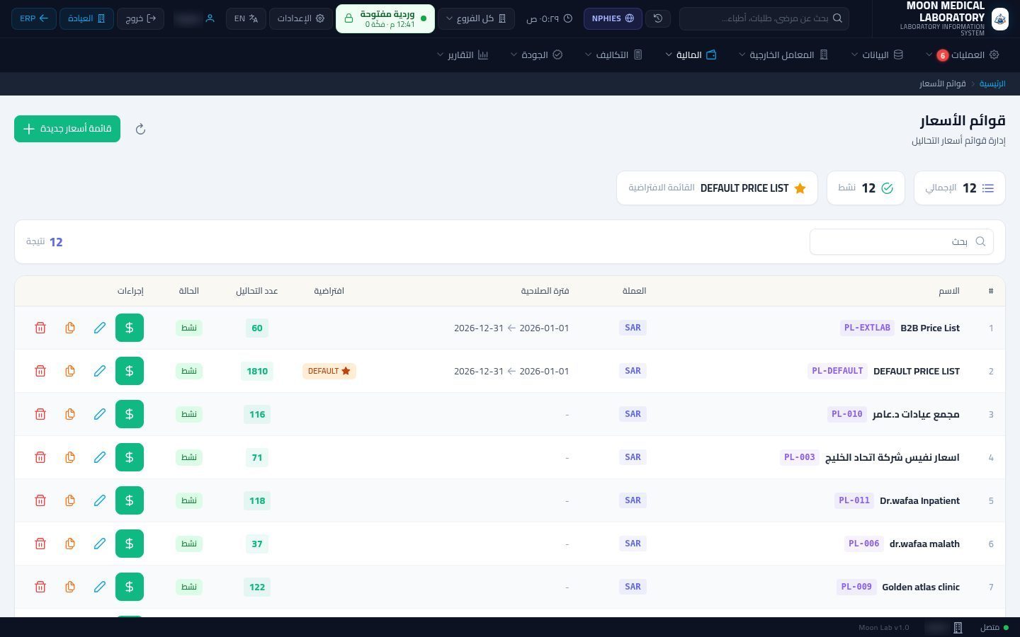Screen dimensions: 1020x637
Task: Duplicate the Golden atlas clinic list
Action: pos(70,587)
